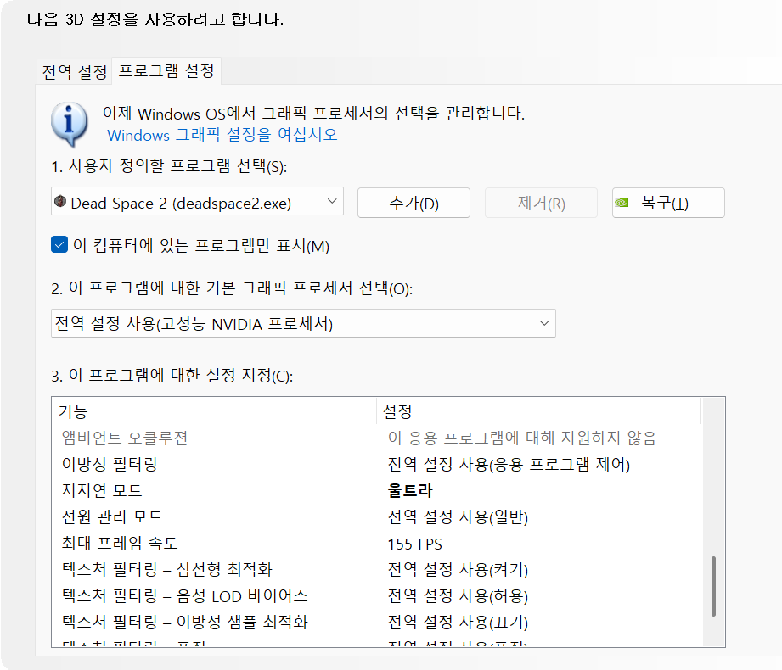Toggle the 이 컴퓨터에 있는 프로그램만 표시 checkbox
This screenshot has width=782, height=670.
tap(59, 244)
